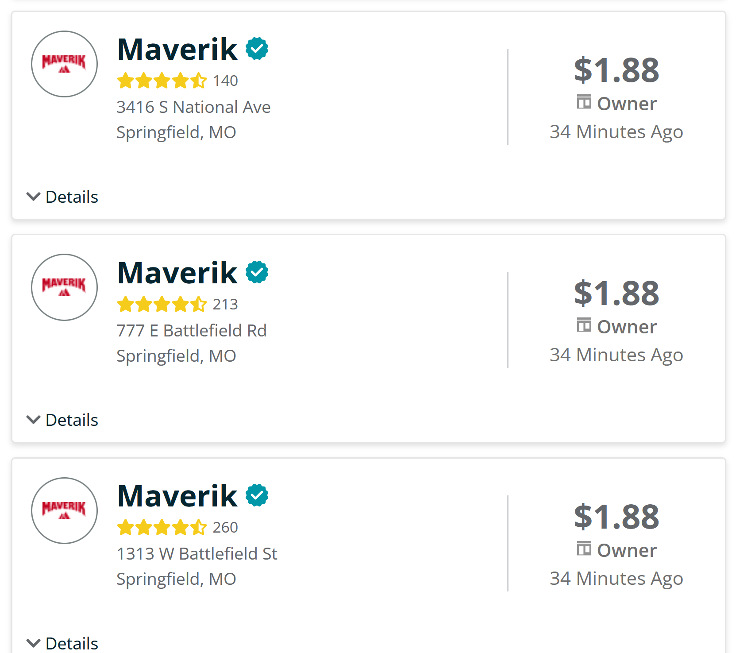This screenshot has height=653, width=736.
Task: Click the Maverik logo for 1313 W Battlefield St
Action: (x=64, y=510)
